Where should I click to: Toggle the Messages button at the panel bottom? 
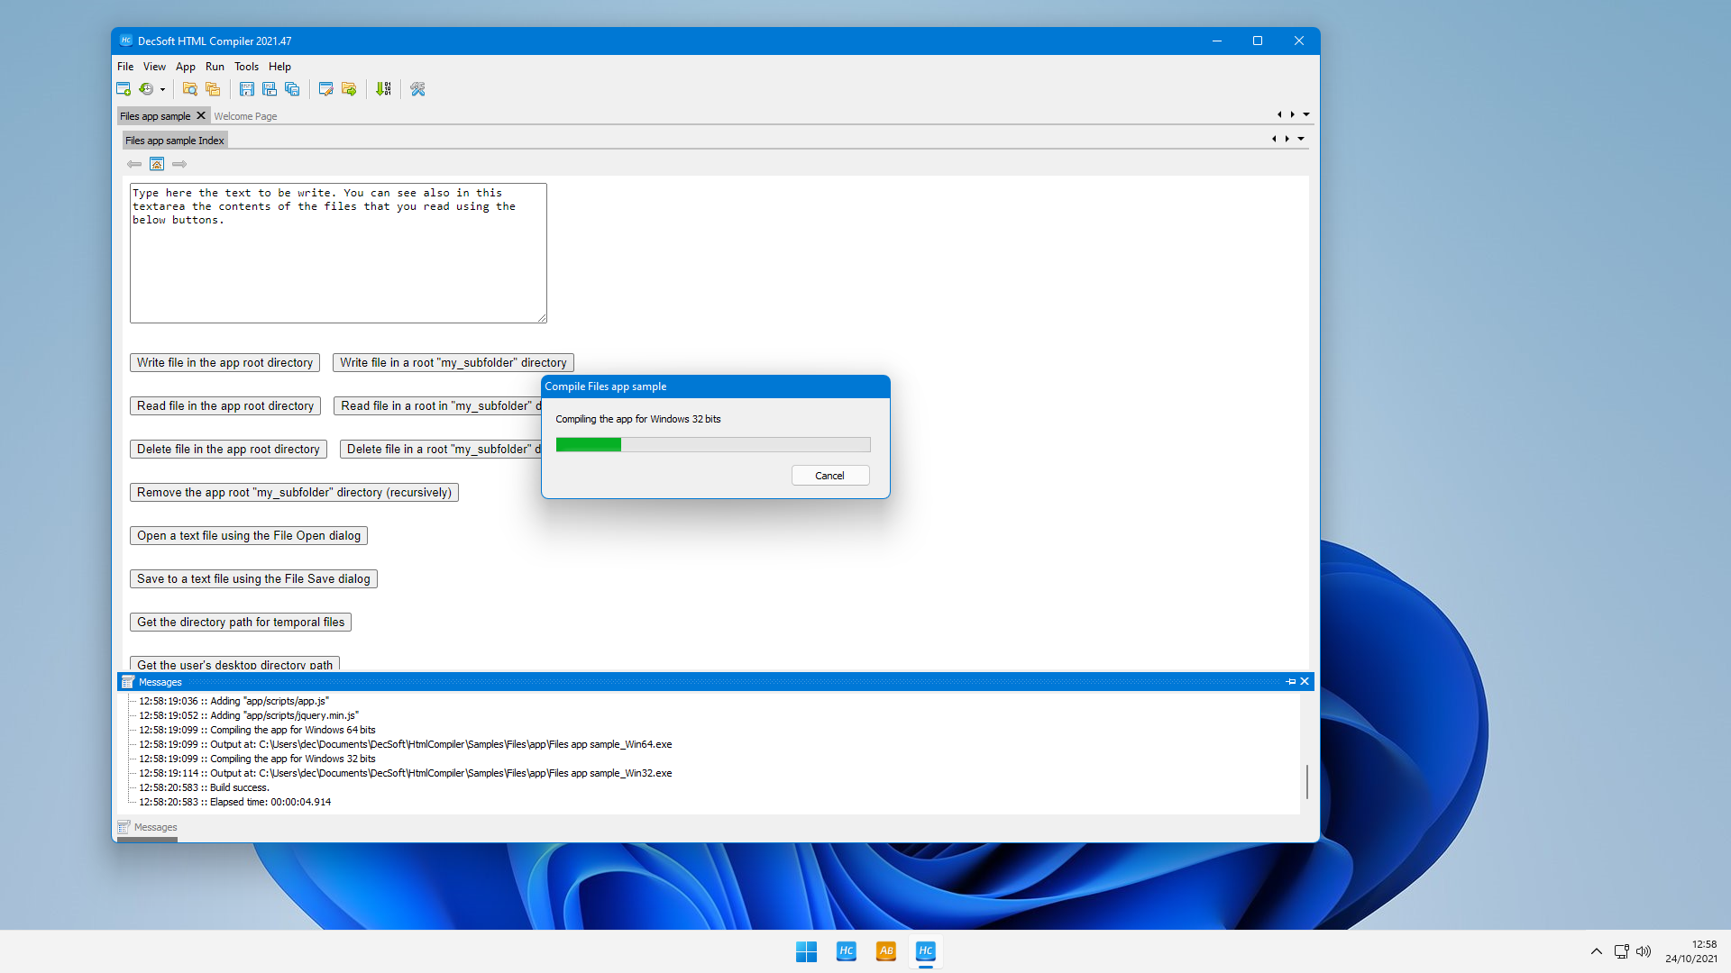tap(147, 827)
